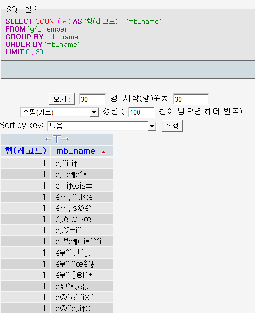Select the cell ë©”ë""ìš¨
The image size is (255, 313).
click(x=82, y=297)
